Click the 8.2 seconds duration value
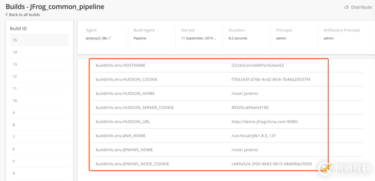The image size is (375, 181). (238, 38)
